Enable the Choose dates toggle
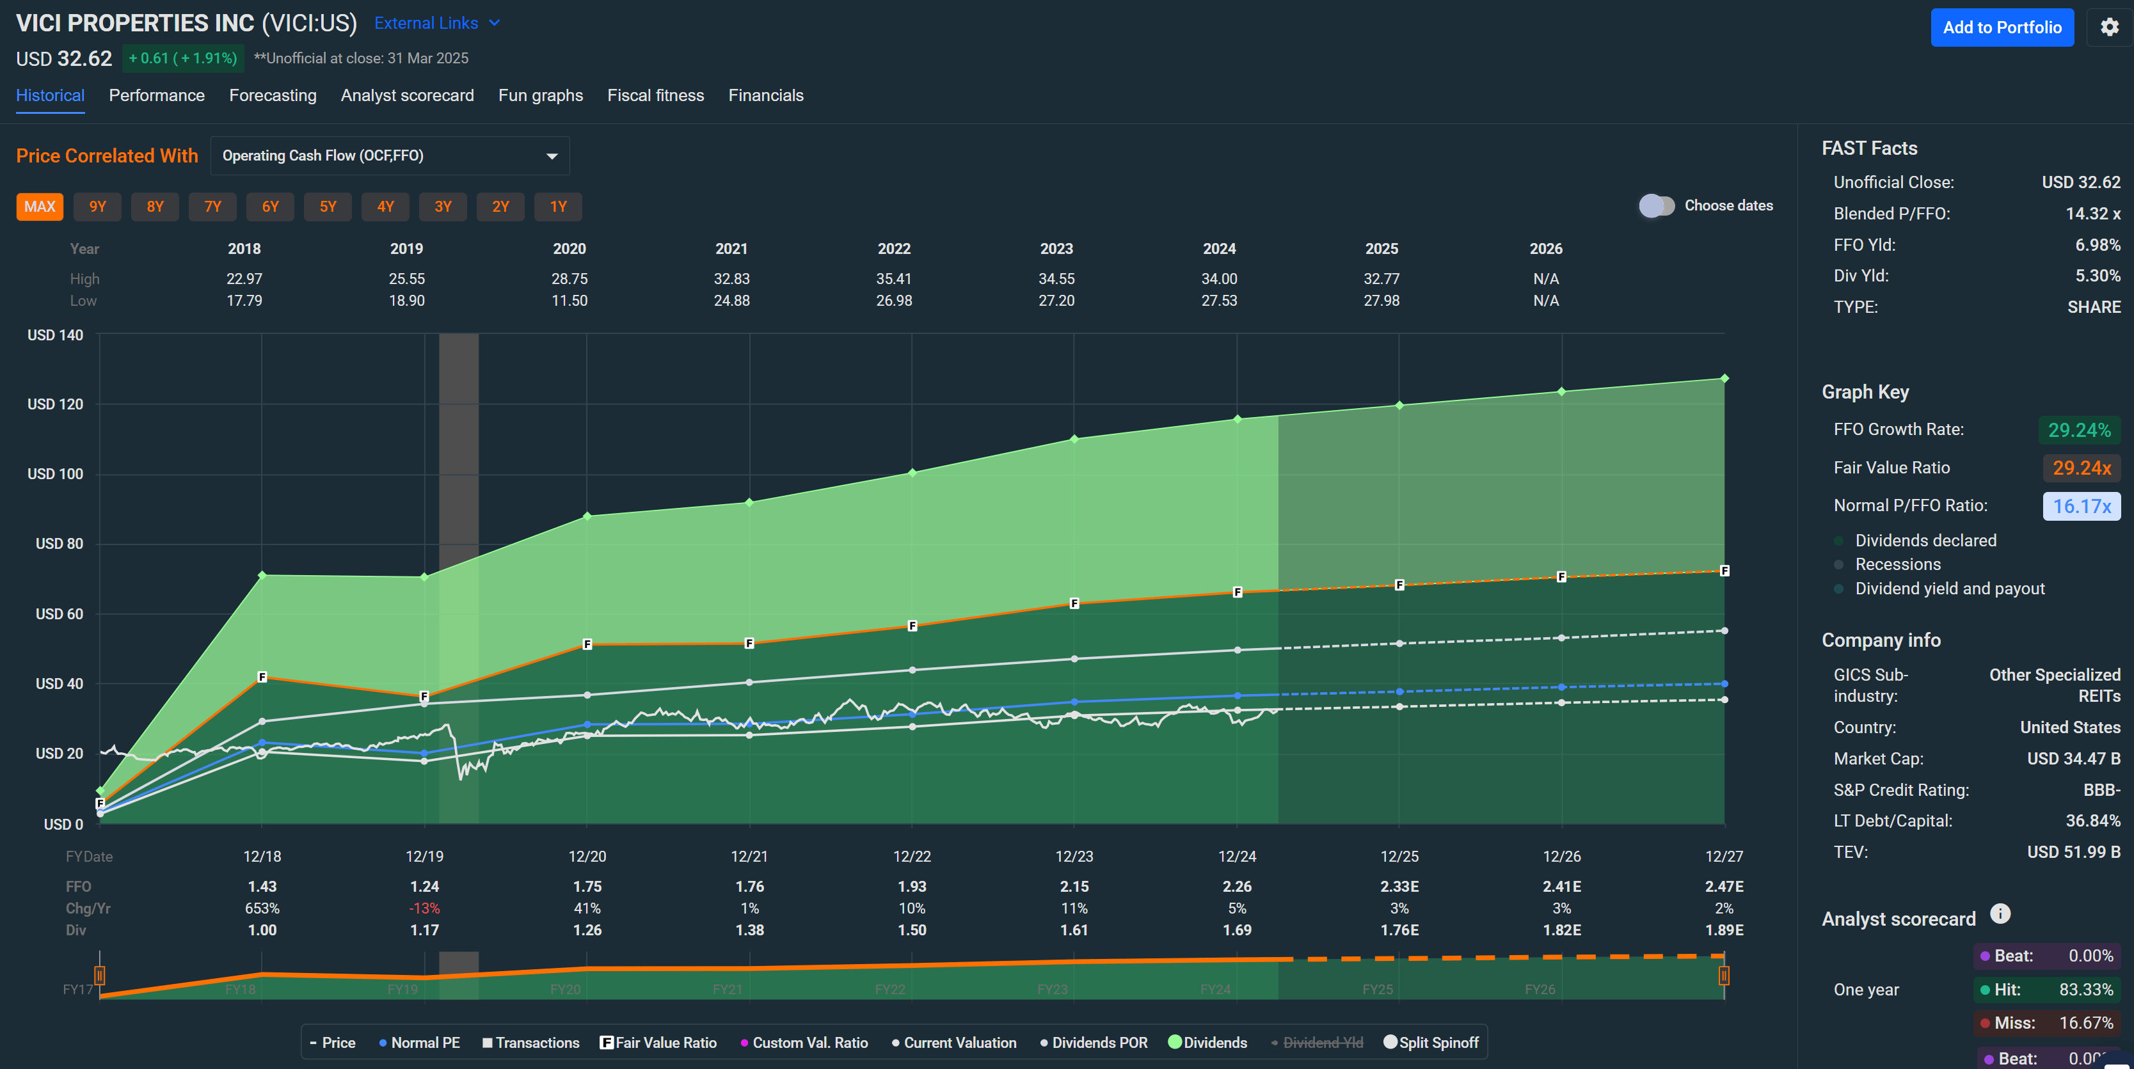The image size is (2134, 1069). 1657,205
